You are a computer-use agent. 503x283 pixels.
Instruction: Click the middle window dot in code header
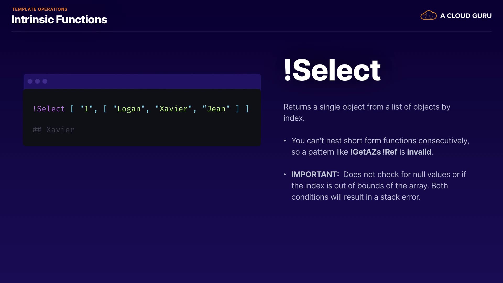click(x=37, y=81)
